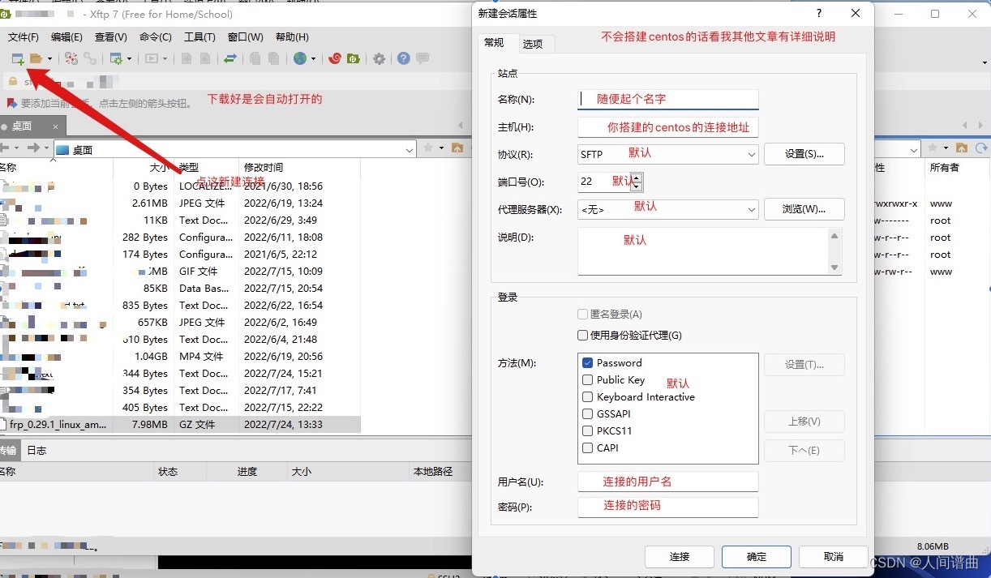Uncheck the Password authentication method
This screenshot has width=991, height=578.
point(588,362)
